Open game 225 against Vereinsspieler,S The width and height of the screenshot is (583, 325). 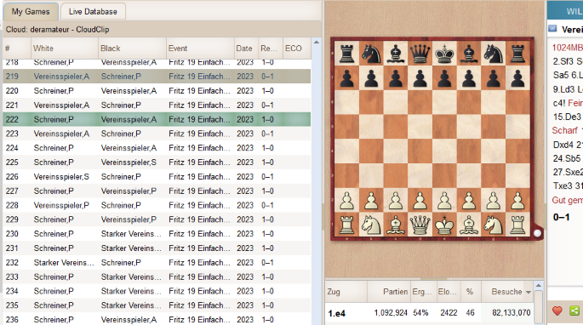tap(157, 162)
